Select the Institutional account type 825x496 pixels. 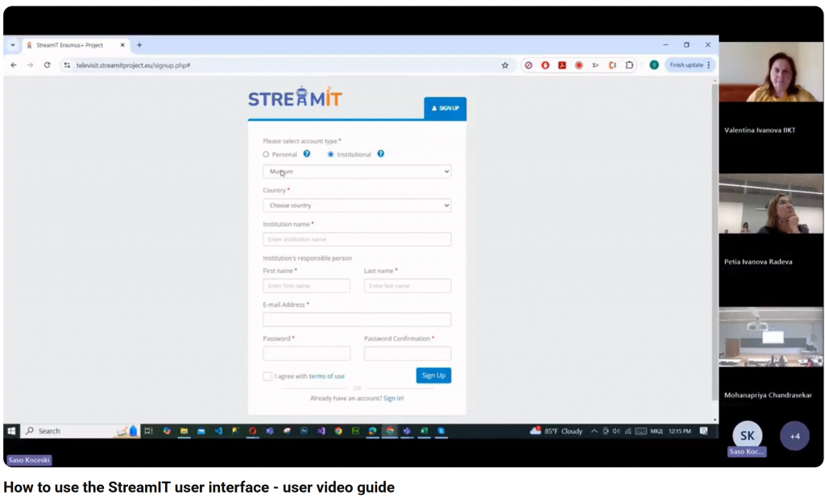[x=330, y=155]
